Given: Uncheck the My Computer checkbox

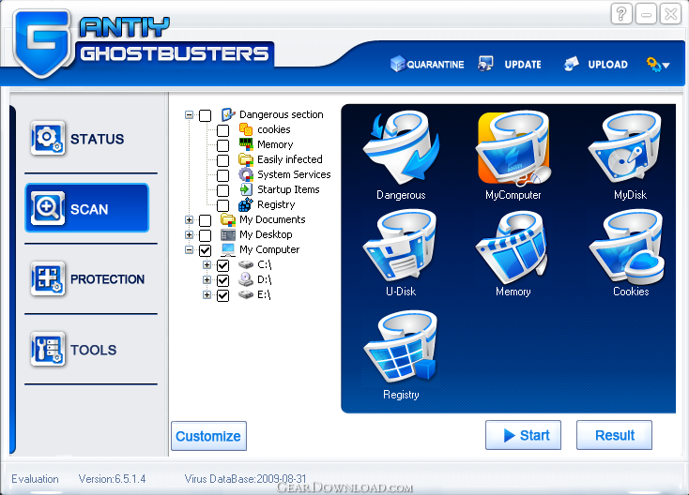Looking at the screenshot, I should coord(206,250).
